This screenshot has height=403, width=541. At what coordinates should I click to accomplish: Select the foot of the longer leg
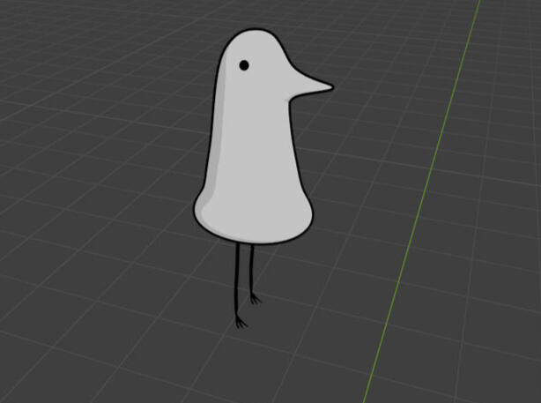(241, 323)
